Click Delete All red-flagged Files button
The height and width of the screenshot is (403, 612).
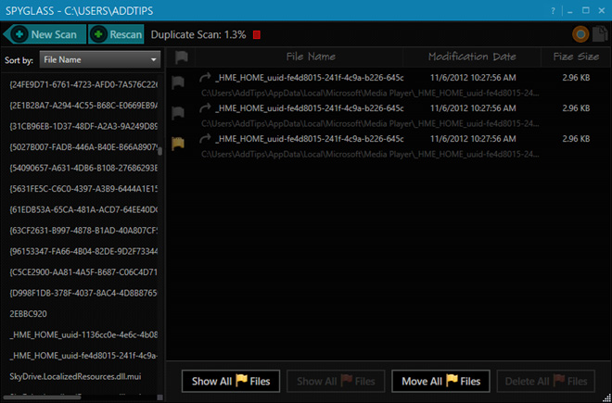(x=545, y=381)
